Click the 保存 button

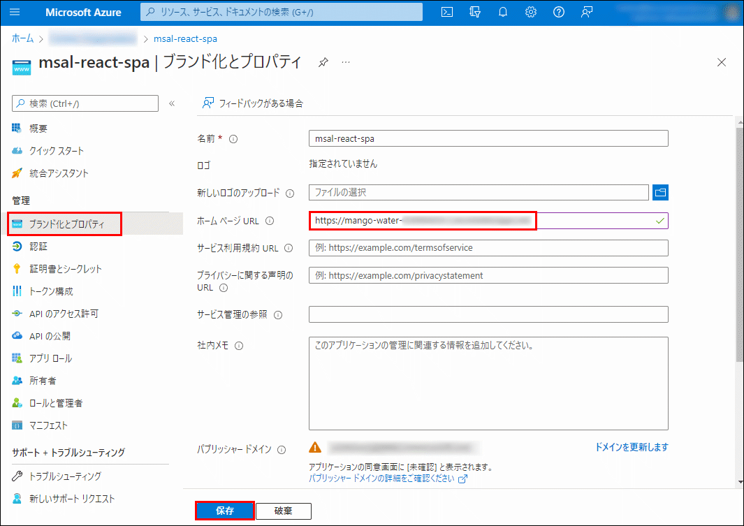click(x=225, y=511)
